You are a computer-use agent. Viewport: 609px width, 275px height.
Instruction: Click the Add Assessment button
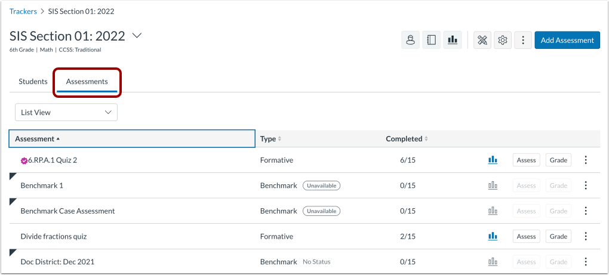coord(567,40)
